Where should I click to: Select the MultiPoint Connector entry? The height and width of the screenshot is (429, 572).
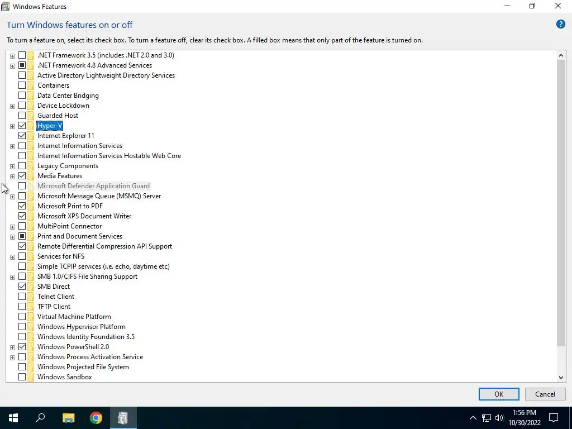click(69, 226)
